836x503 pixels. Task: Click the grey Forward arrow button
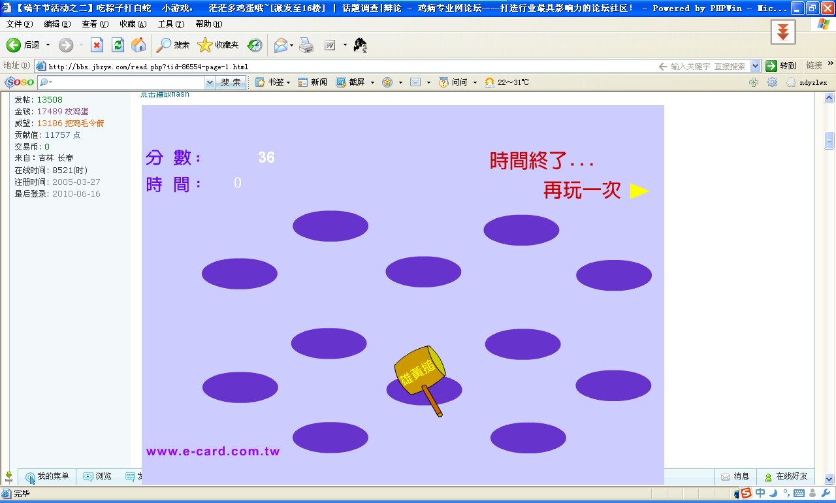pos(66,45)
